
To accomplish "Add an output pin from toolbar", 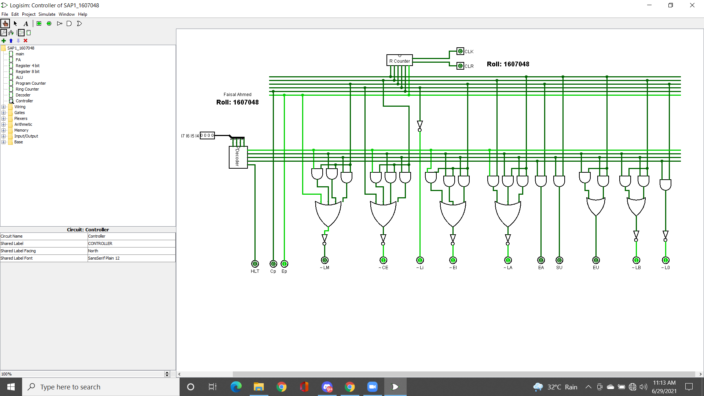I will [x=49, y=23].
